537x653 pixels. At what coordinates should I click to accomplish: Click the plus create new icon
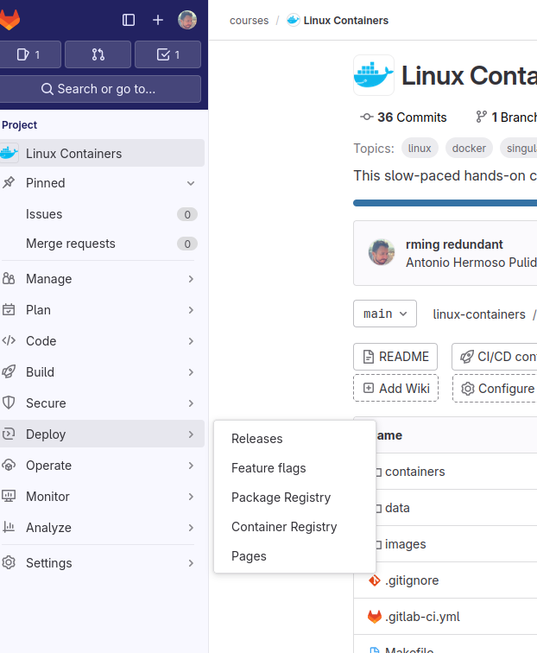click(x=158, y=20)
